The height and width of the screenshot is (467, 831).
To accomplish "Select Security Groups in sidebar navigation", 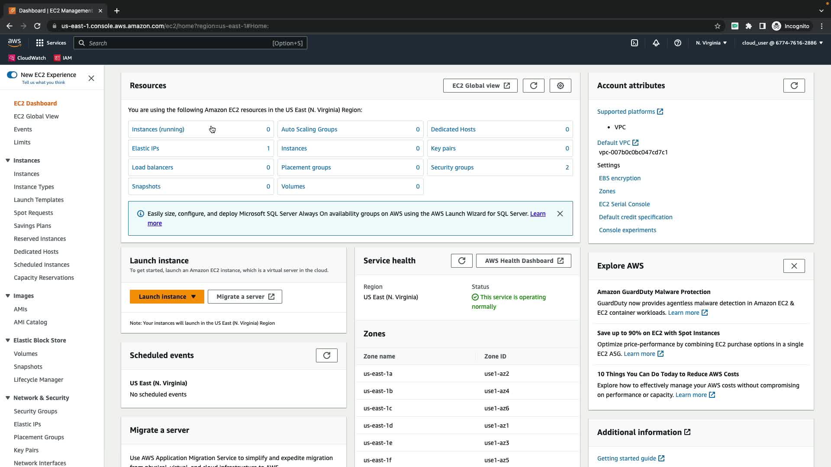I will (x=35, y=411).
